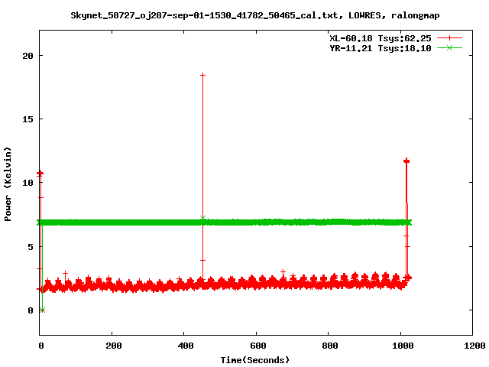Click the y-axis tick label 10

(28, 183)
